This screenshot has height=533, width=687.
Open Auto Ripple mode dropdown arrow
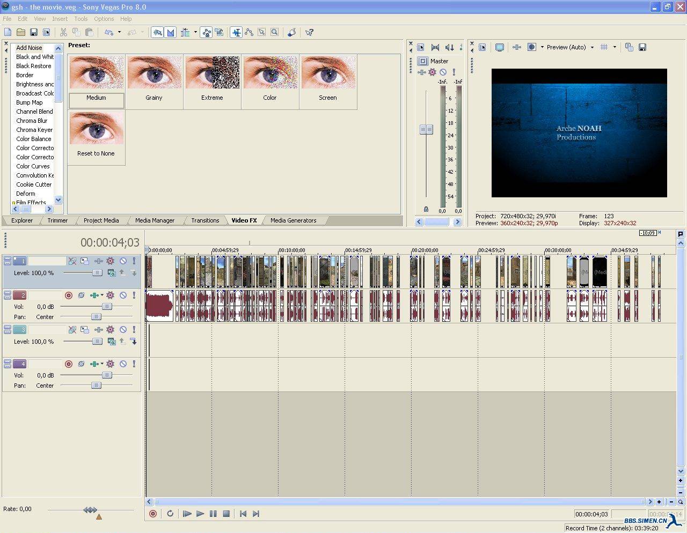point(195,32)
